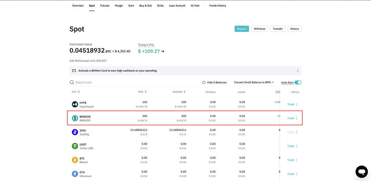Click the Withdraw button
The image size is (371, 181).
pos(260,29)
